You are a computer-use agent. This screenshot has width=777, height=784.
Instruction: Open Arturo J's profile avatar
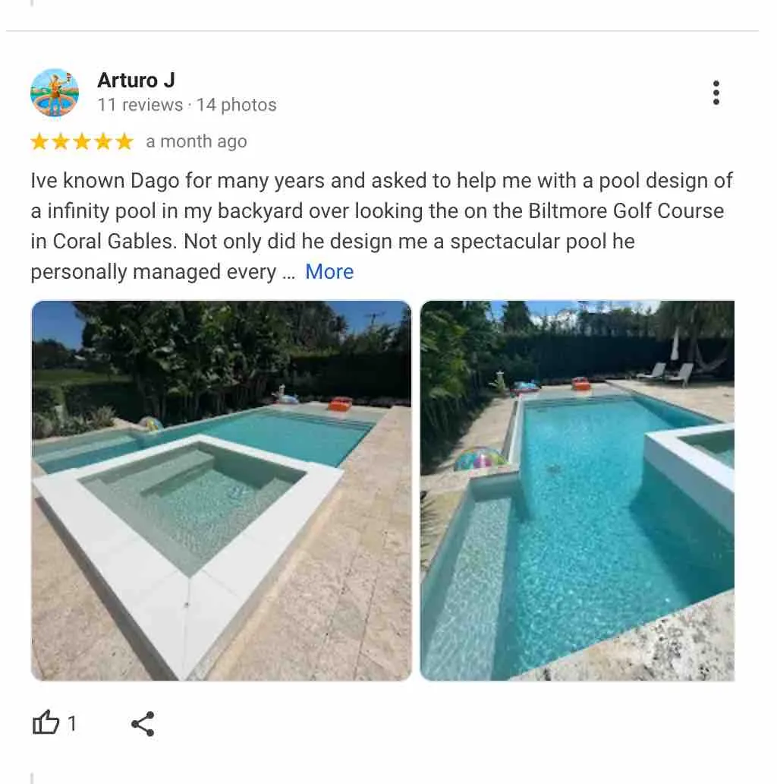coord(55,93)
